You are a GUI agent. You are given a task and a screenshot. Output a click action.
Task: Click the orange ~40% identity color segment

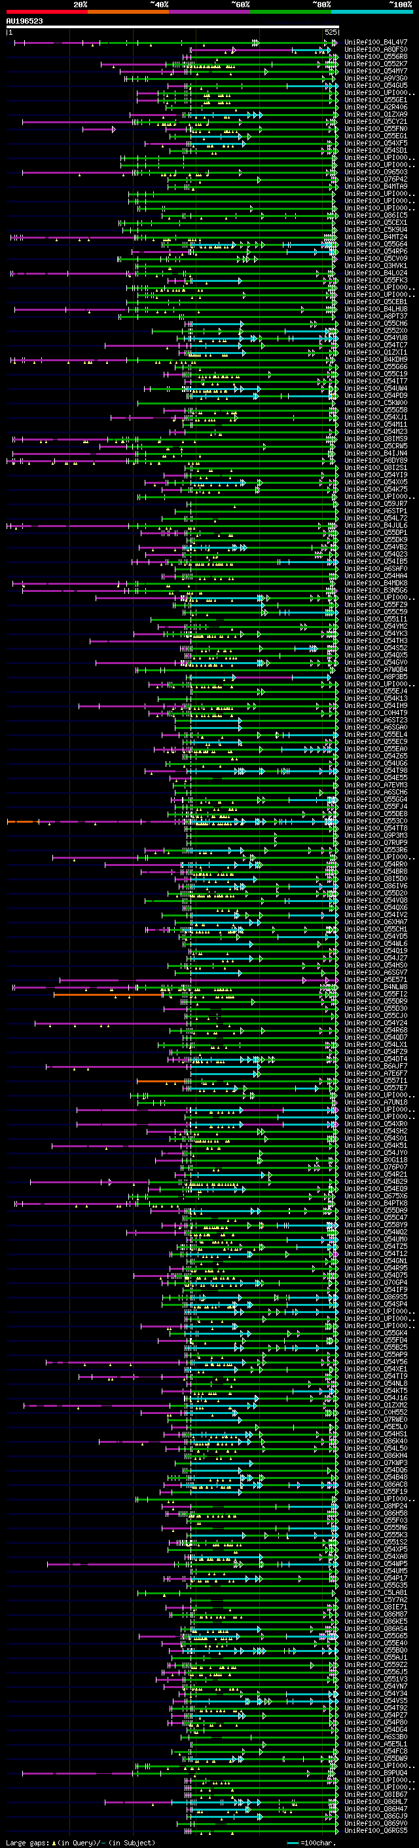click(x=128, y=12)
